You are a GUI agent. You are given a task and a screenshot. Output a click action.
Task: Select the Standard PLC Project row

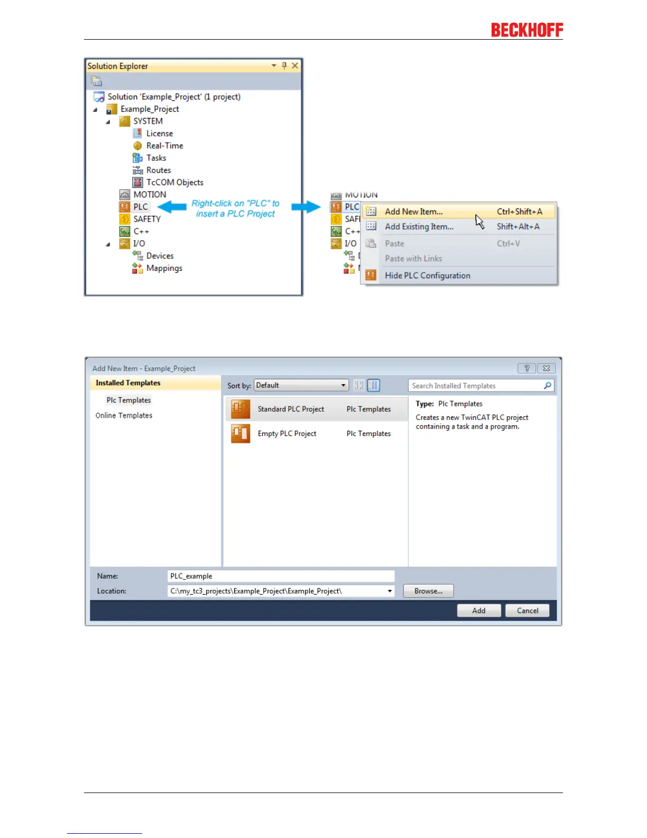[x=316, y=409]
